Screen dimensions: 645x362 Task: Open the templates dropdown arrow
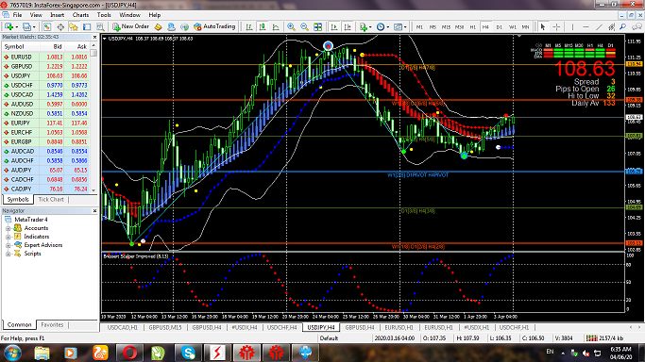[x=405, y=27]
